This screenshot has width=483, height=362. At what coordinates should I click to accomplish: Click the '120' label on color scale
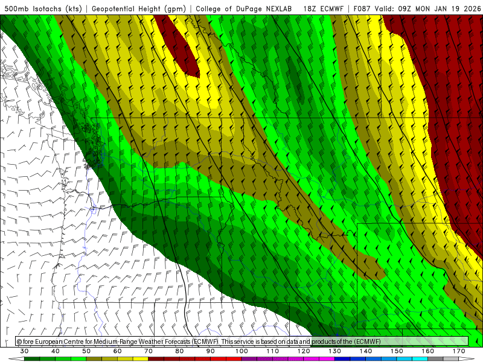coord(304,351)
